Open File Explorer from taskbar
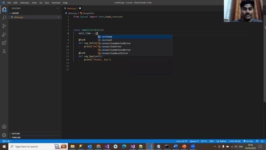Screen dimensions: 266x150 tap(73, 146)
